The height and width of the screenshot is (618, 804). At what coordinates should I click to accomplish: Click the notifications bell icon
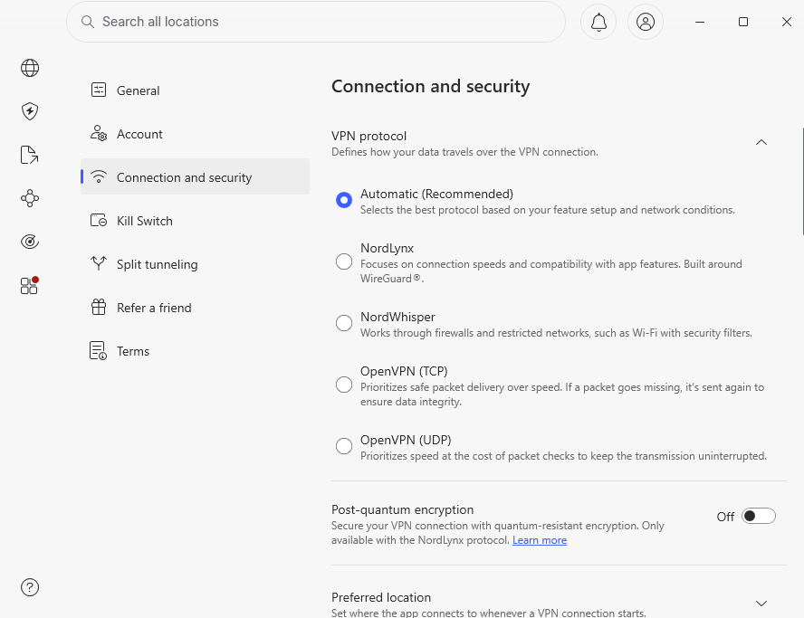coord(598,22)
